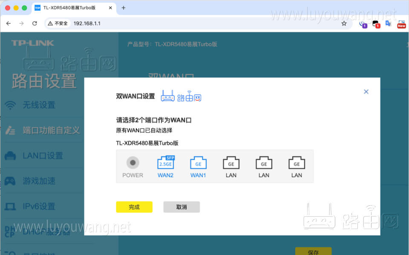The width and height of the screenshot is (409, 255).
Task: Select the middle LAN GE port
Action: 264,163
